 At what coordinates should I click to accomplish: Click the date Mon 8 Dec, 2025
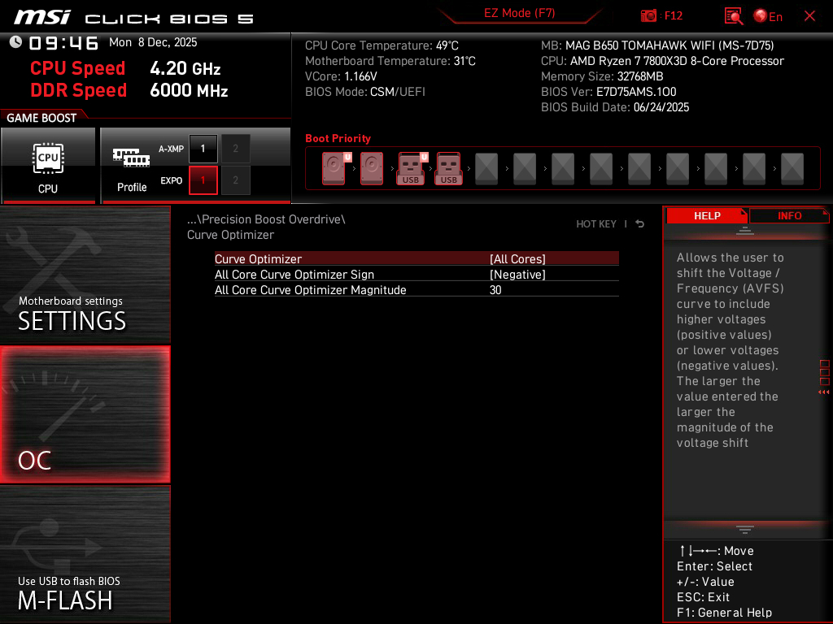pos(153,42)
